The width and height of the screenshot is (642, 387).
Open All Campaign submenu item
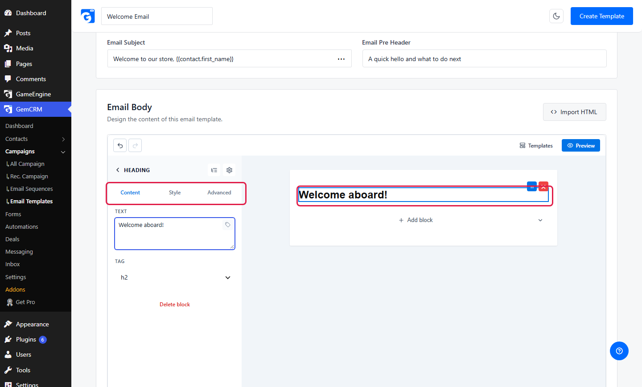click(x=27, y=164)
